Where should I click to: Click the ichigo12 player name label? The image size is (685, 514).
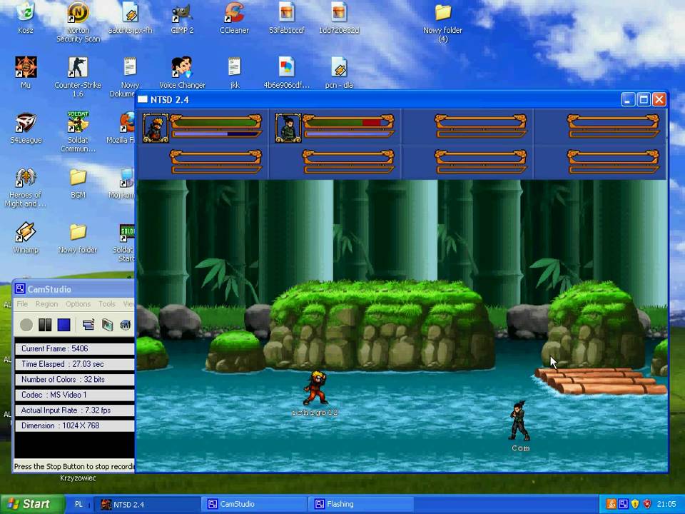315,412
